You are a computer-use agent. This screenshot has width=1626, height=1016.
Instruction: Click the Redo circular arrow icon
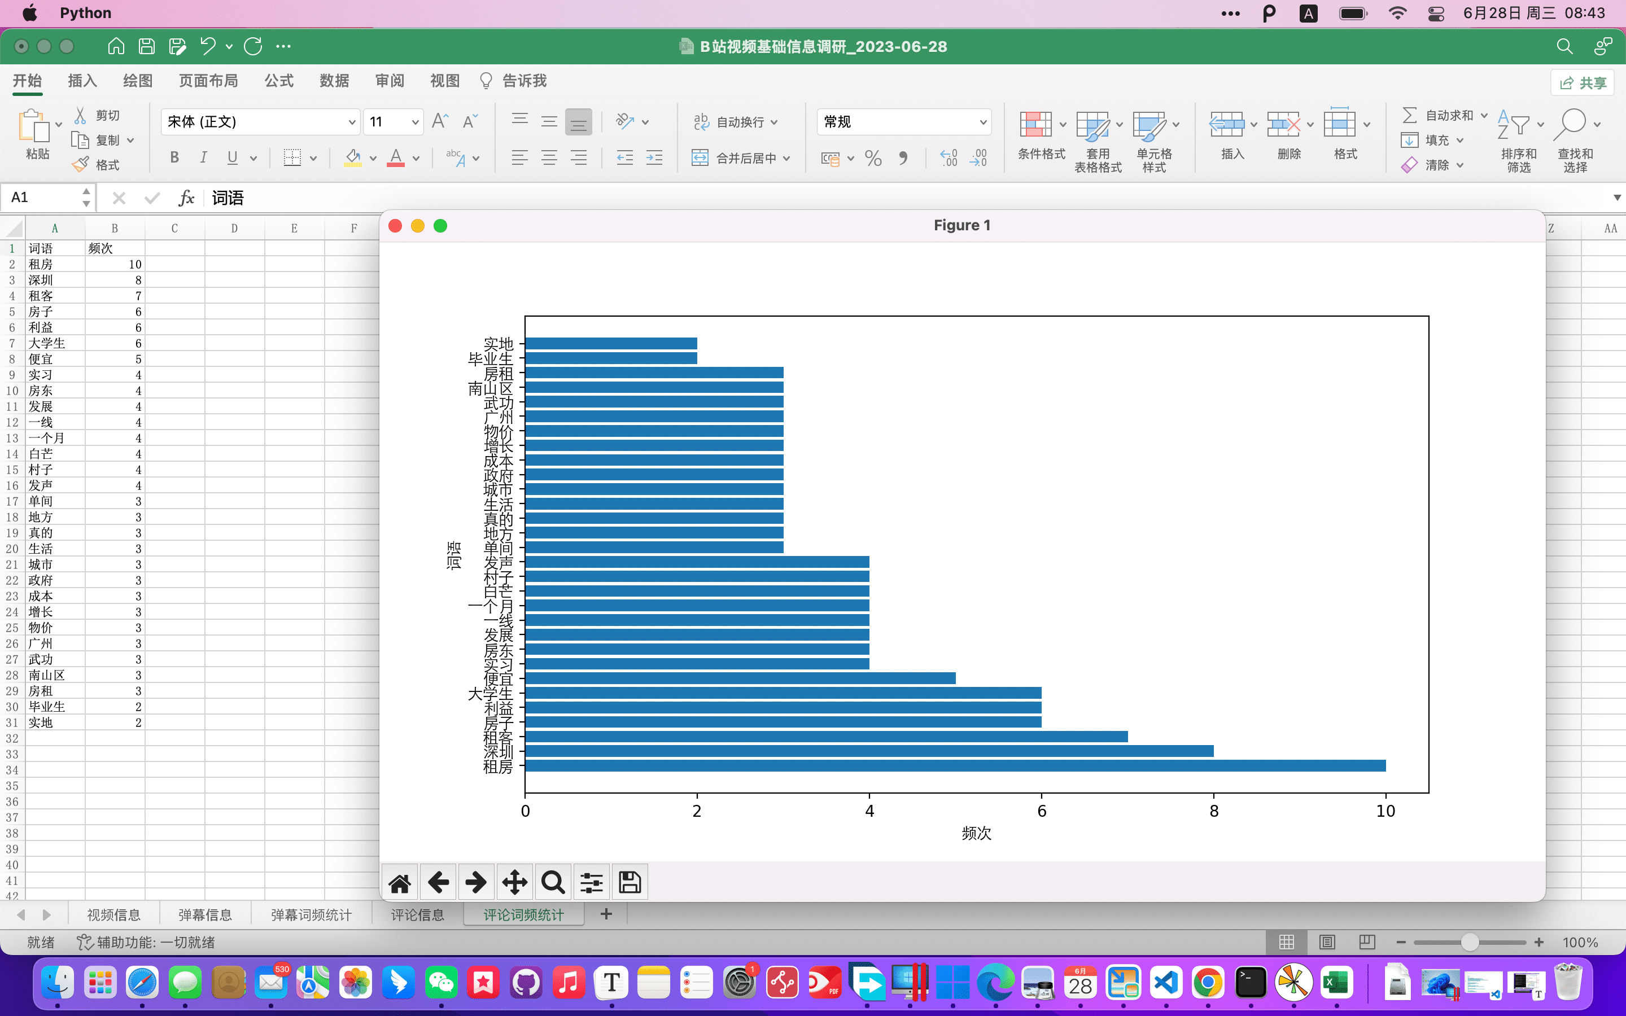[253, 46]
